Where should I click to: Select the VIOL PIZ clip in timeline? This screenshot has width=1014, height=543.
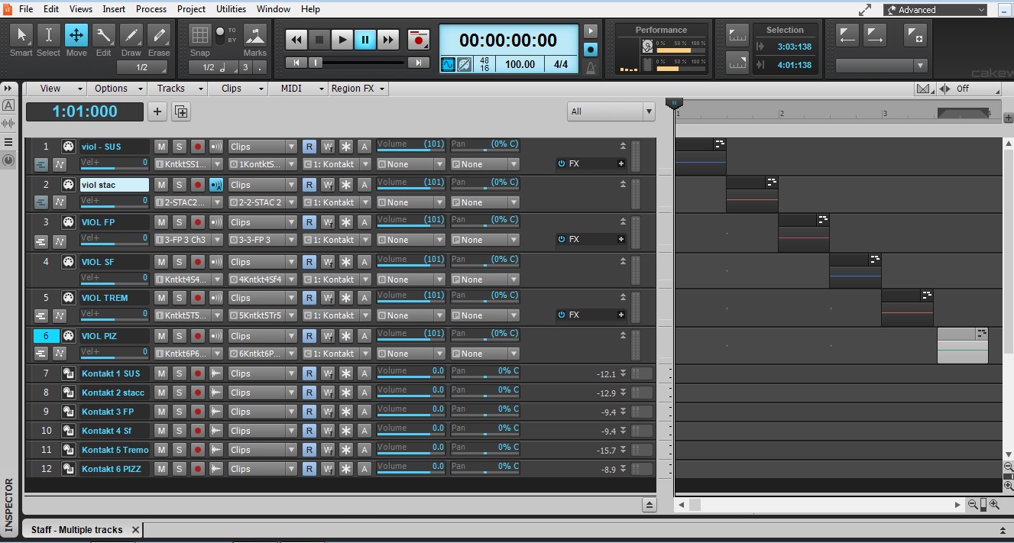pyautogui.click(x=962, y=345)
